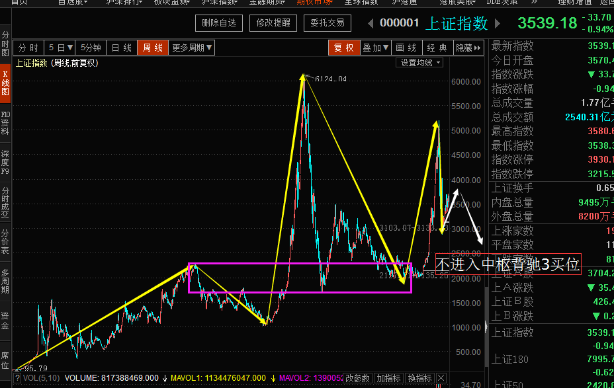Close the VOL indicator panel
Image resolution: width=614 pixels, height=388 pixels.
click(x=441, y=378)
